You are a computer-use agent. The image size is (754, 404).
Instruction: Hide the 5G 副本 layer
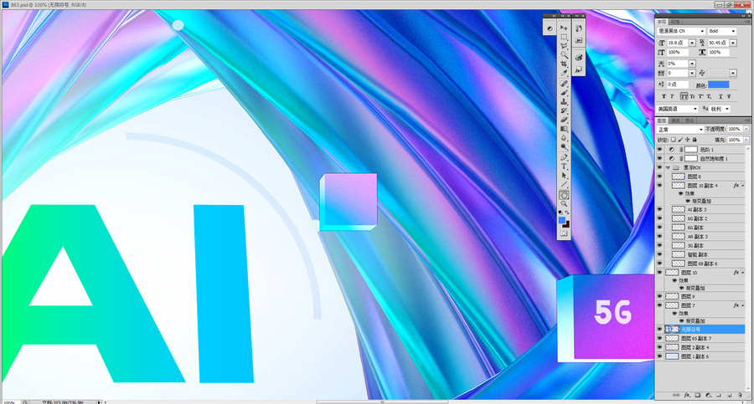point(660,245)
